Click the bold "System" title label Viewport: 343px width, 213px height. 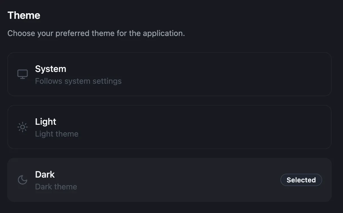[50, 69]
